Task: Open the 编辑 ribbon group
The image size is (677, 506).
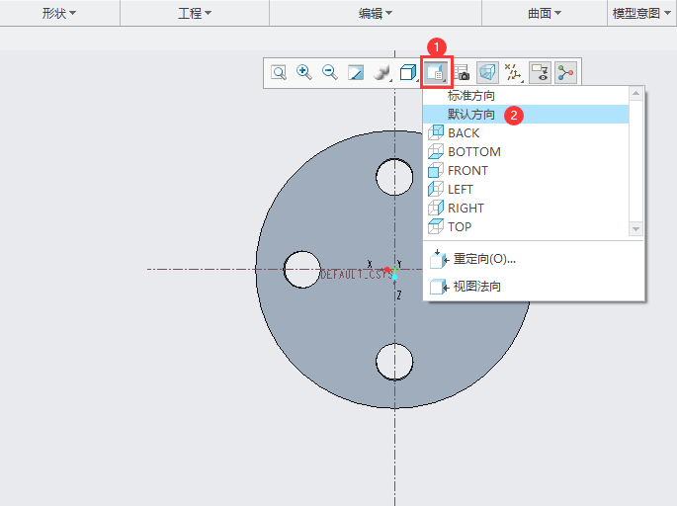Action: (375, 13)
